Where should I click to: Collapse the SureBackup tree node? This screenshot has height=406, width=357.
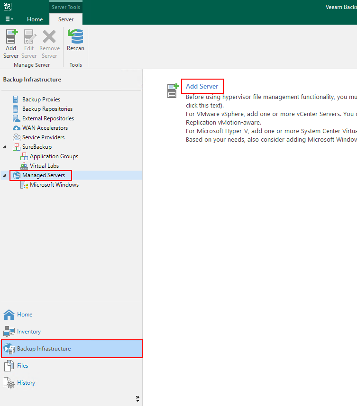(x=5, y=147)
